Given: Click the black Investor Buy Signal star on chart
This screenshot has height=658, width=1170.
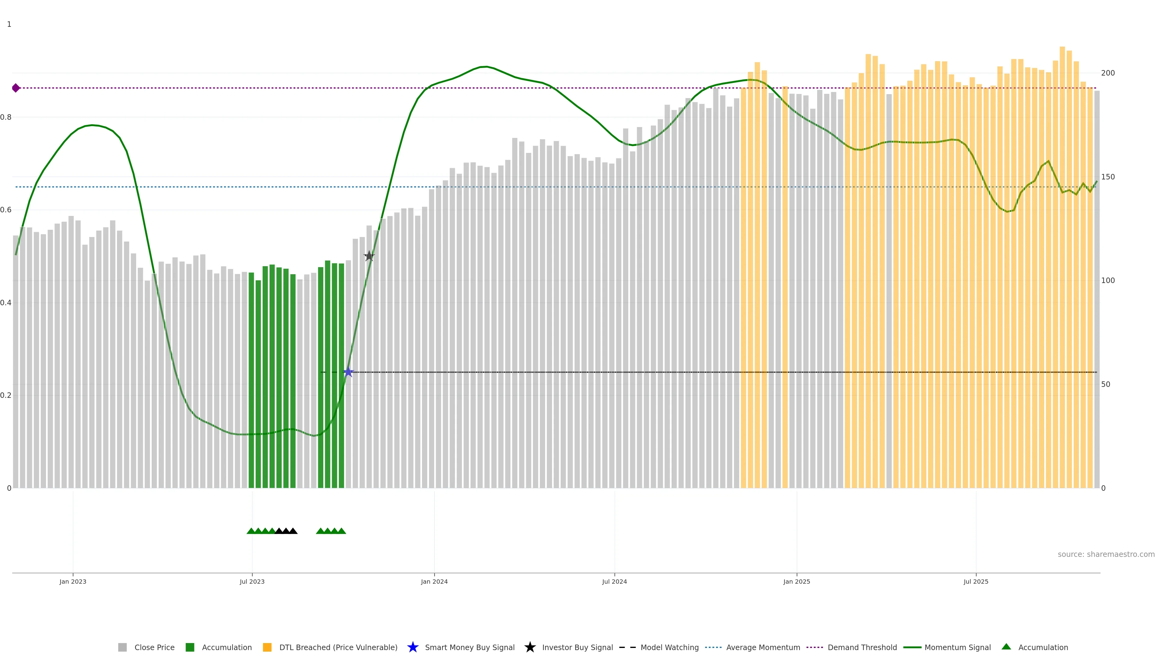Looking at the screenshot, I should [x=369, y=256].
